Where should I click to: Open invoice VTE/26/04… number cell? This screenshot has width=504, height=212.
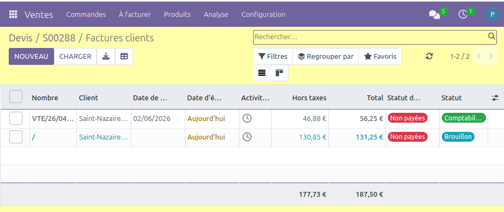pyautogui.click(x=53, y=118)
